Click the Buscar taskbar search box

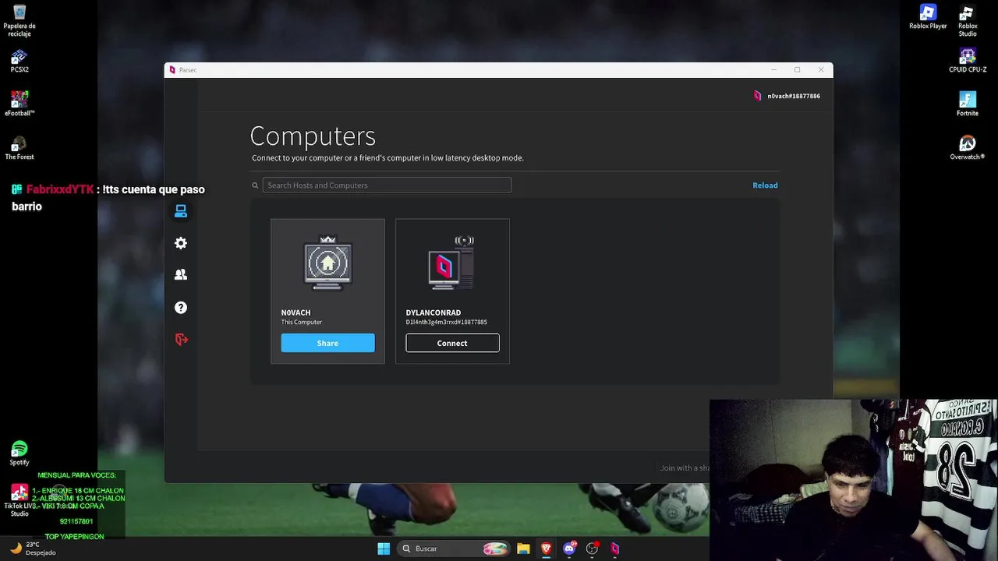(455, 549)
